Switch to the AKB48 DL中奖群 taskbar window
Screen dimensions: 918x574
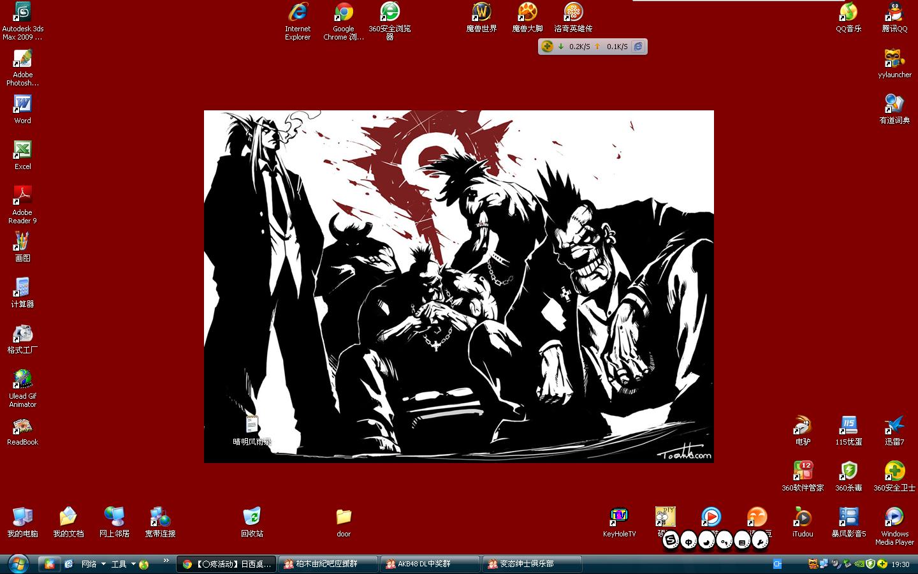click(430, 564)
